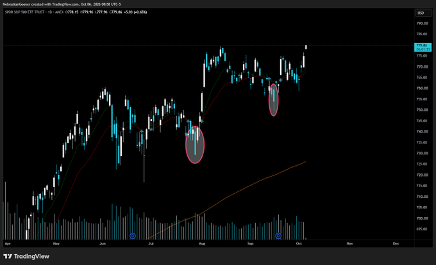Click the NebraskanGooner created with TradingView.com caption
This screenshot has height=265, width=436.
coord(62,4)
